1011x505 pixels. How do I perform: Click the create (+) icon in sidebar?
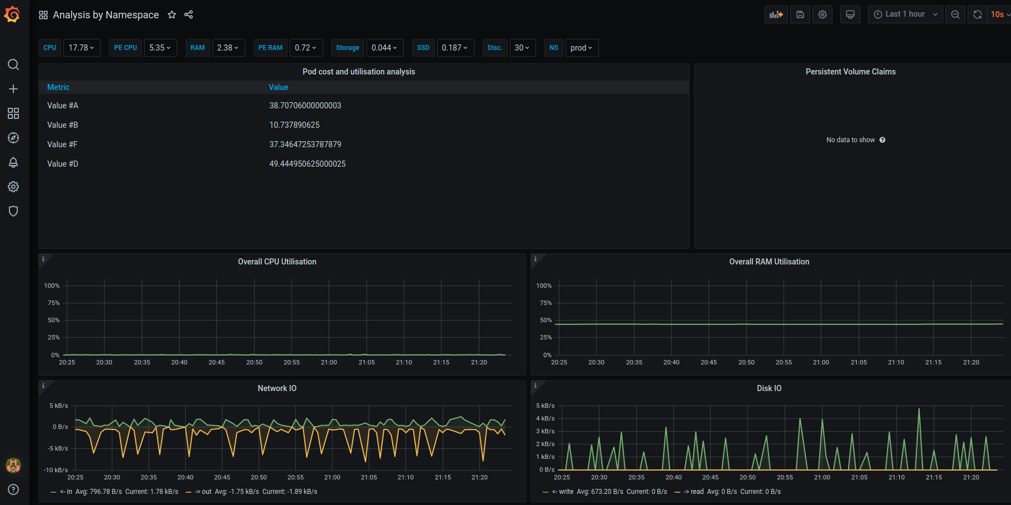click(x=13, y=89)
